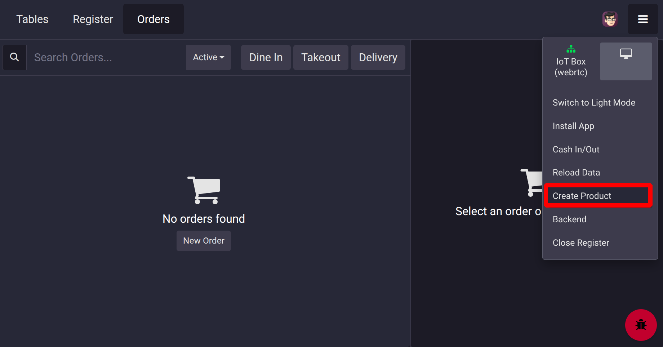The image size is (663, 347).
Task: Expand the Active filter dropdown
Action: (x=209, y=57)
